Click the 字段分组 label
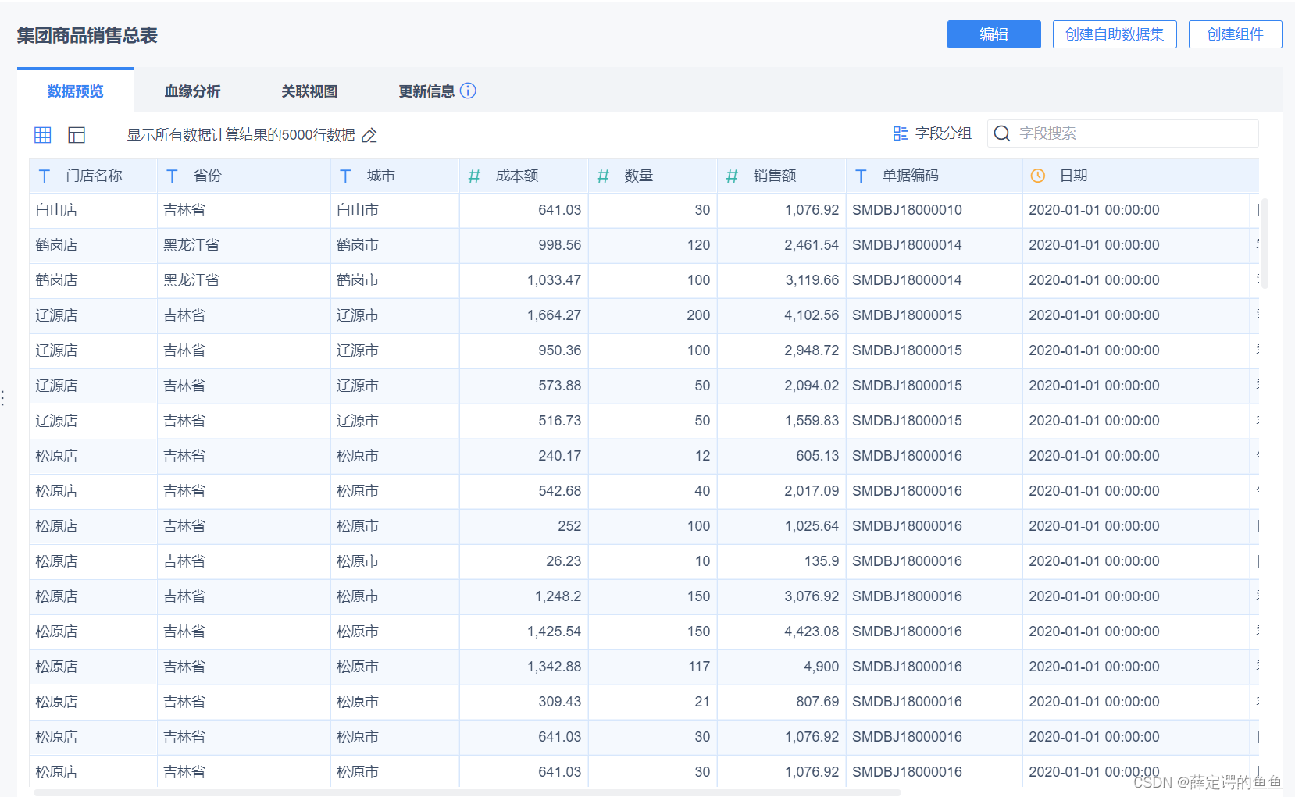 [x=944, y=133]
